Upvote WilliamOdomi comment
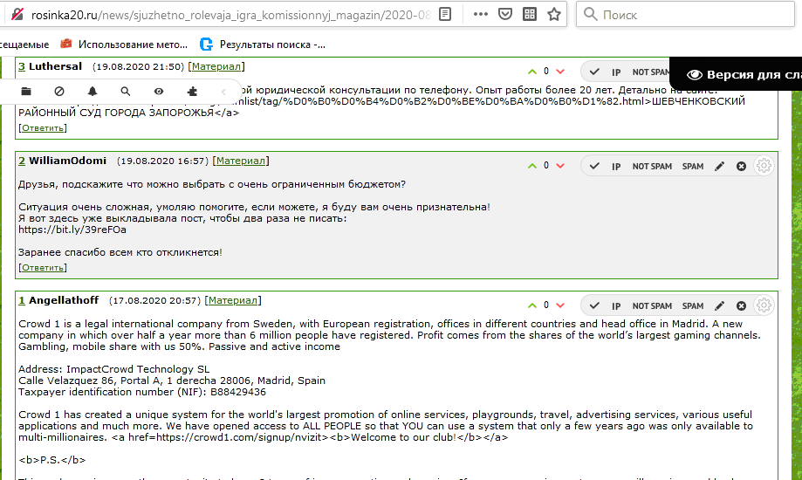Screen dimensions: 802x480 532,166
